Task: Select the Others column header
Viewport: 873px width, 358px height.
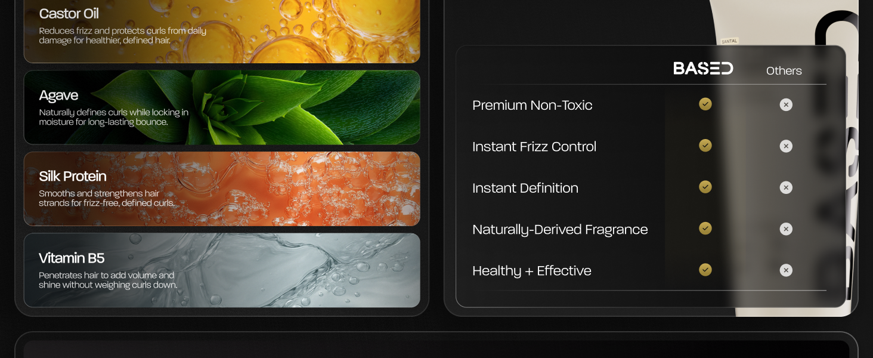Action: [x=784, y=70]
